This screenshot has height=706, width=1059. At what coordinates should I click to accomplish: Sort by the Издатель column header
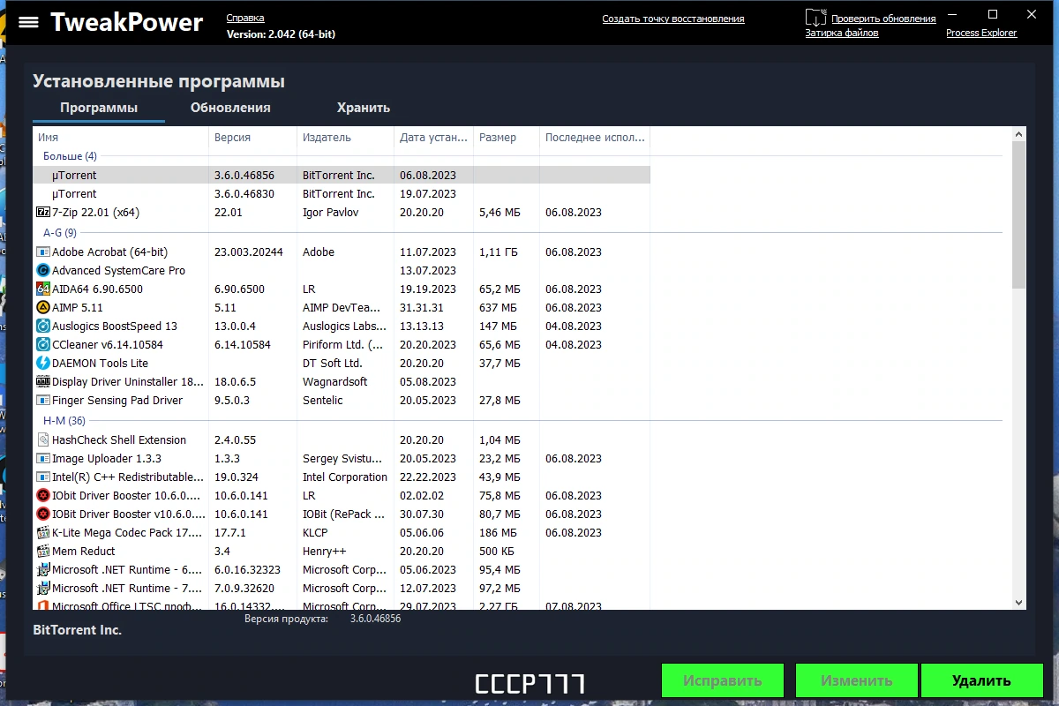click(x=346, y=138)
